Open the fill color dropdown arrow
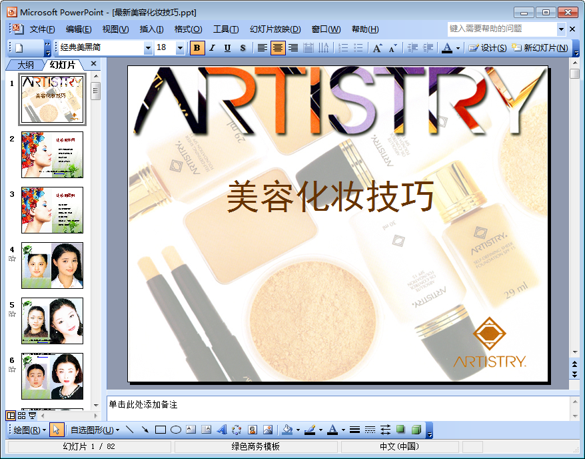Screen dimensions: 585x459 298,430
